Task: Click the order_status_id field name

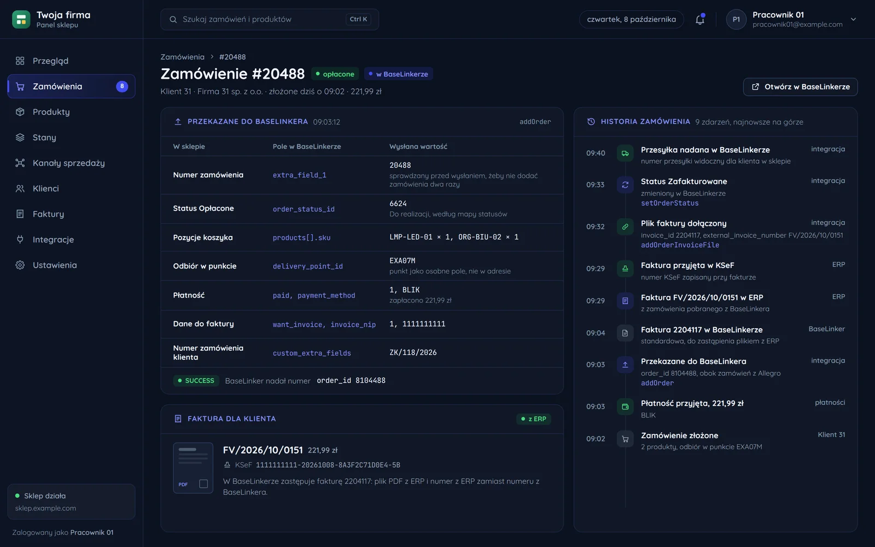Action: pos(304,209)
